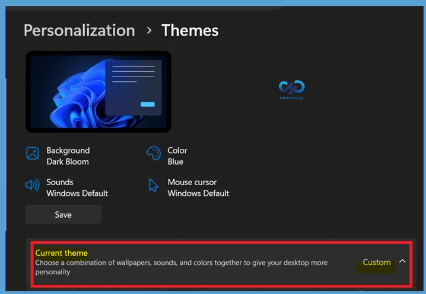Click the Save theme button

coord(64,214)
